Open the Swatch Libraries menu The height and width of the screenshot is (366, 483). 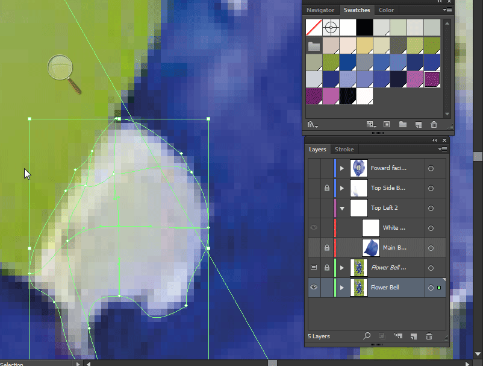click(313, 125)
